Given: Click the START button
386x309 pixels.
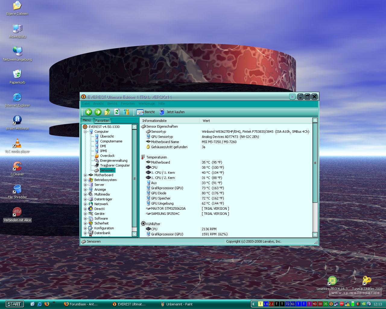Looking at the screenshot, I should pos(14,304).
